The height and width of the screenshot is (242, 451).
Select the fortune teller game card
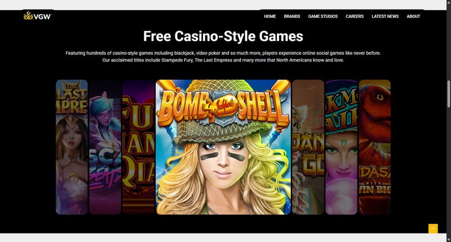coord(342,147)
